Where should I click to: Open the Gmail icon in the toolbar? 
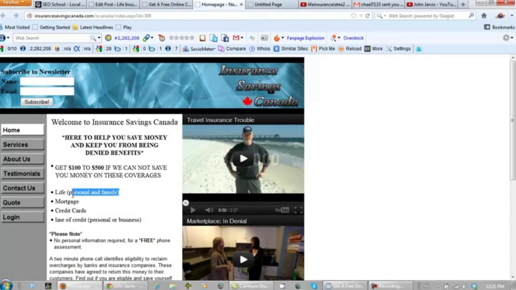click(236, 38)
